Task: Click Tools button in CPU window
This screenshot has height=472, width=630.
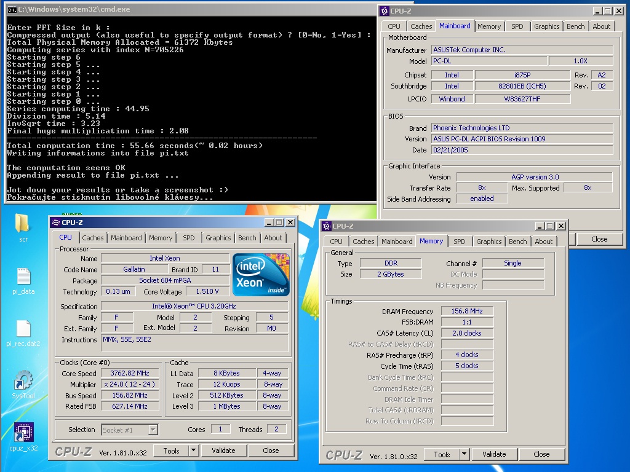Action: click(171, 450)
